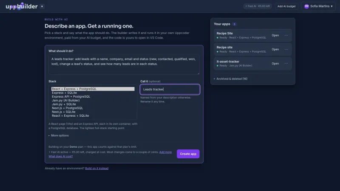Select Next.js + PostgreSQL stack option
The height and width of the screenshot is (191, 340).
point(93,108)
